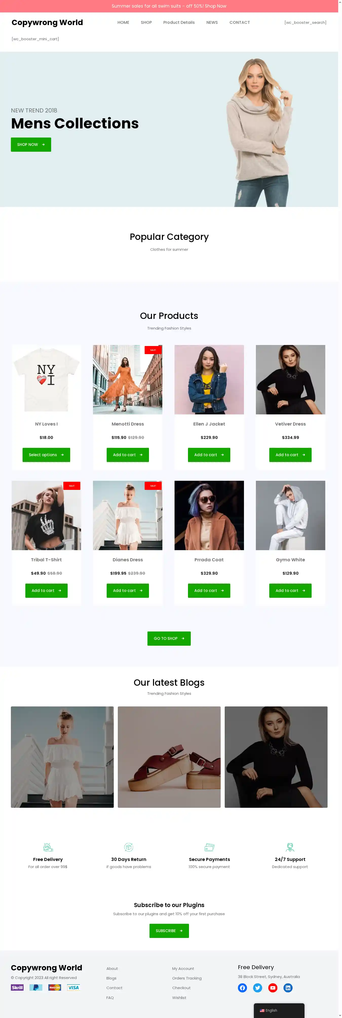Go to the NEWS menu item
The height and width of the screenshot is (1018, 342).
212,23
